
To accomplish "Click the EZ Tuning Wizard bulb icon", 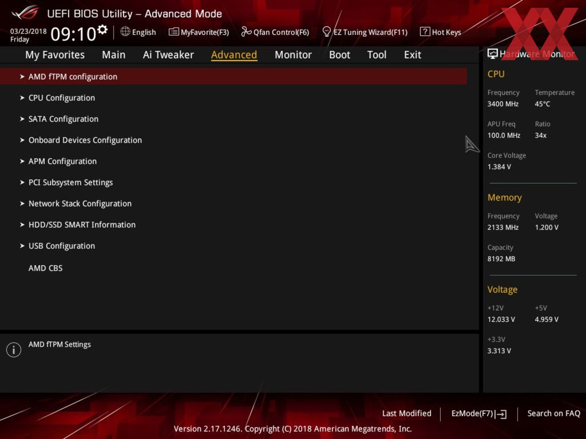I will (327, 31).
